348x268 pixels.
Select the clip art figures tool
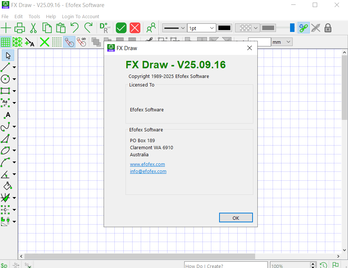[5, 221]
